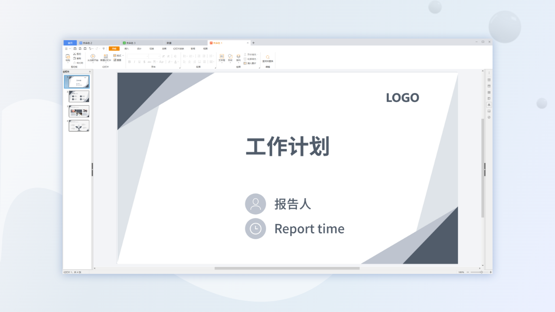Open the 排列 arrange tool
This screenshot has width=555, height=312.
238,58
